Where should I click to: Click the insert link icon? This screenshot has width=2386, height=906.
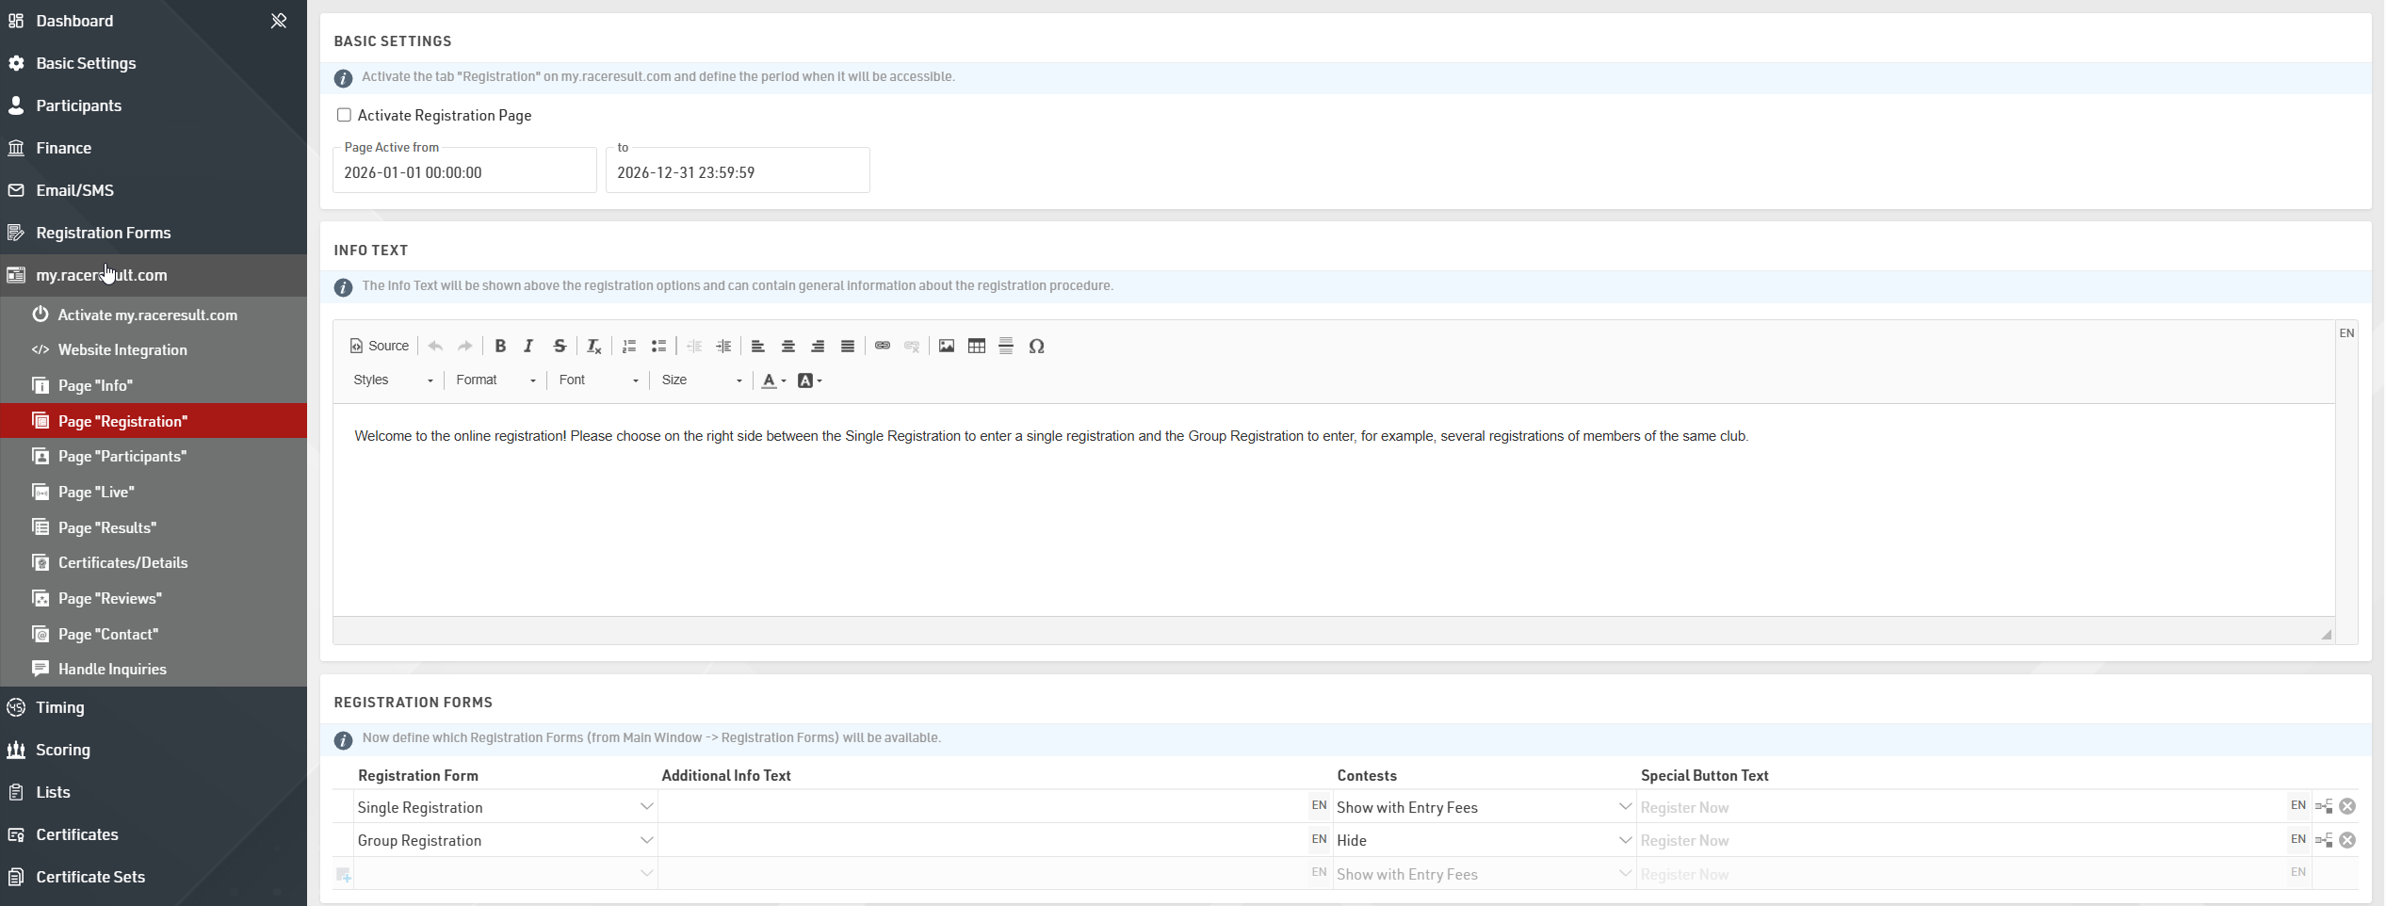(882, 346)
